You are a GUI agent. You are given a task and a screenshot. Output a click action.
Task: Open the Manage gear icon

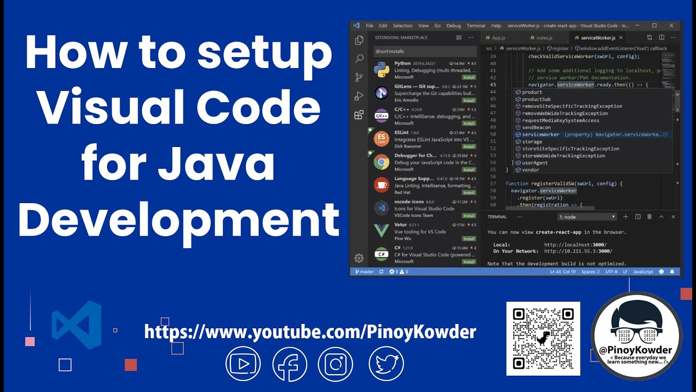pos(359,258)
